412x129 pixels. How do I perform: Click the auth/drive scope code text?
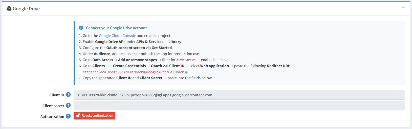pos(186,60)
